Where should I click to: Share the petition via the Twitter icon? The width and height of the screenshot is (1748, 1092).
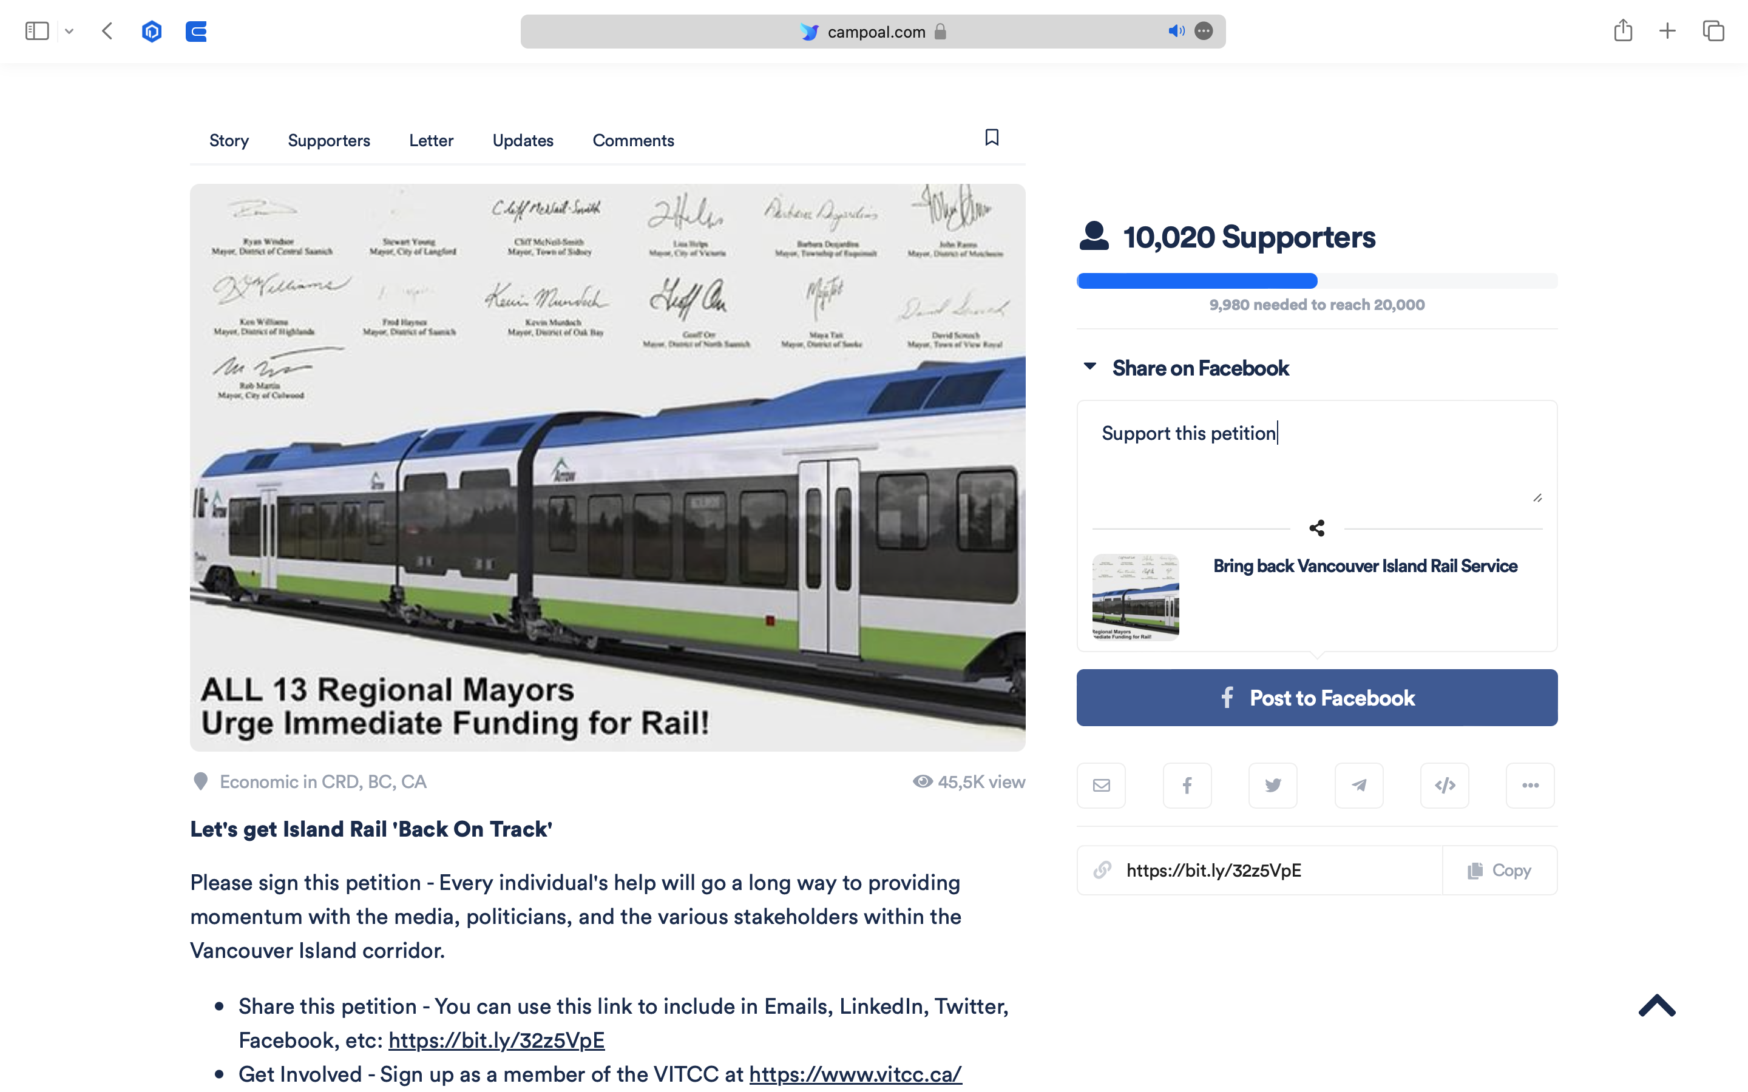(1273, 785)
